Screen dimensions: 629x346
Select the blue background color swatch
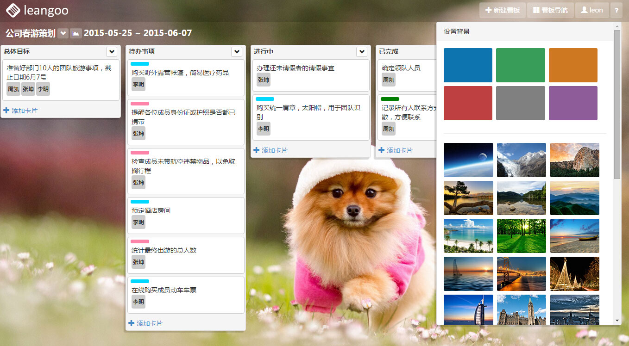[x=468, y=65]
